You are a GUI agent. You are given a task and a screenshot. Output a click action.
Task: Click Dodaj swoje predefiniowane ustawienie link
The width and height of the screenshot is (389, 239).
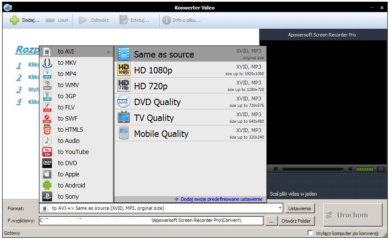[x=221, y=199]
